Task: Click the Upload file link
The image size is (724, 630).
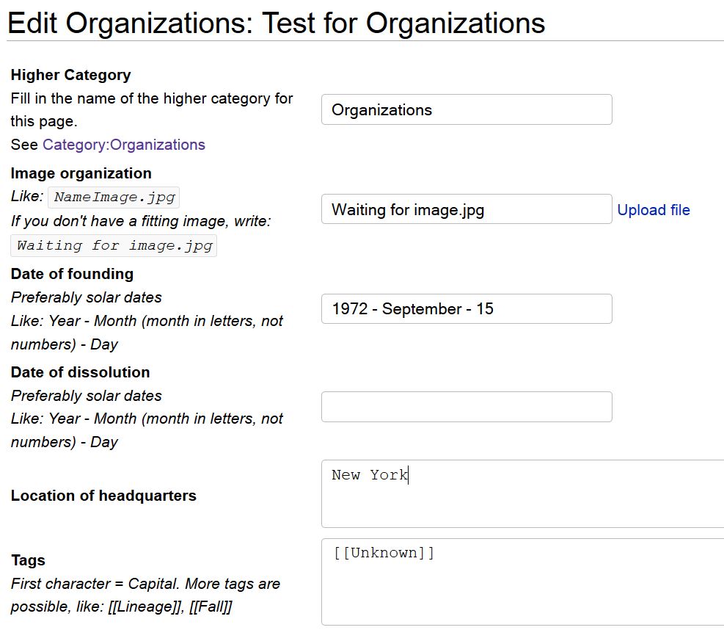Action: coord(653,210)
